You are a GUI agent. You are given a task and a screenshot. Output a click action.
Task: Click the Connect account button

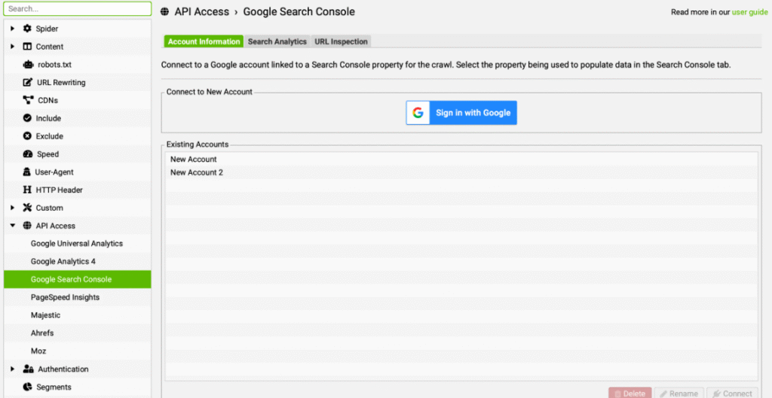click(732, 393)
